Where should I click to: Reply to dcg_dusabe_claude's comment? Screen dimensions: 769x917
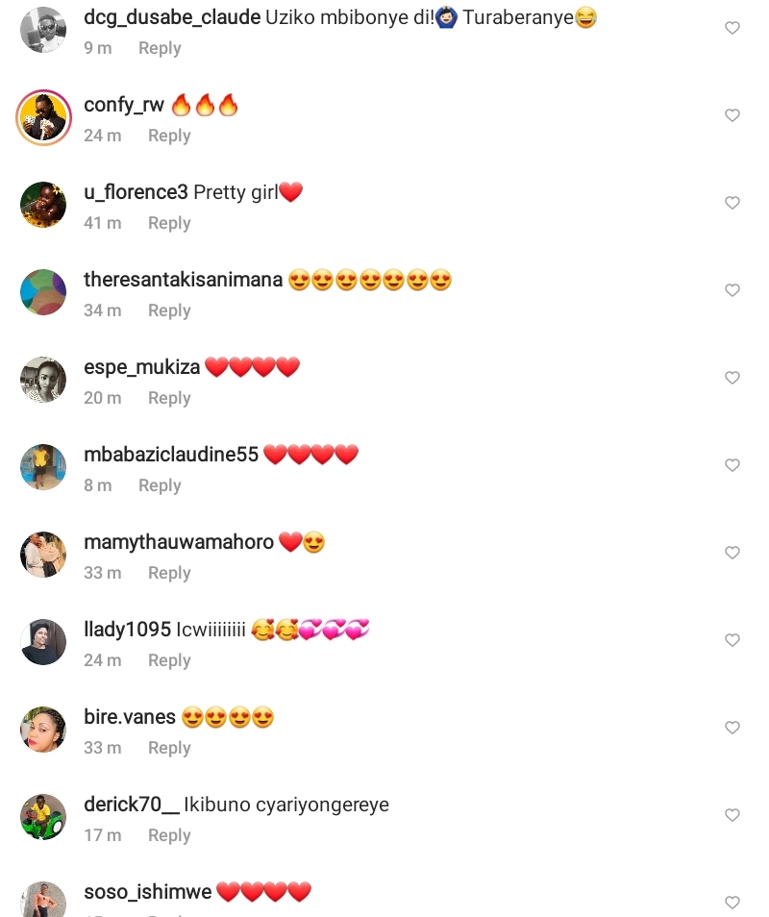click(x=160, y=48)
